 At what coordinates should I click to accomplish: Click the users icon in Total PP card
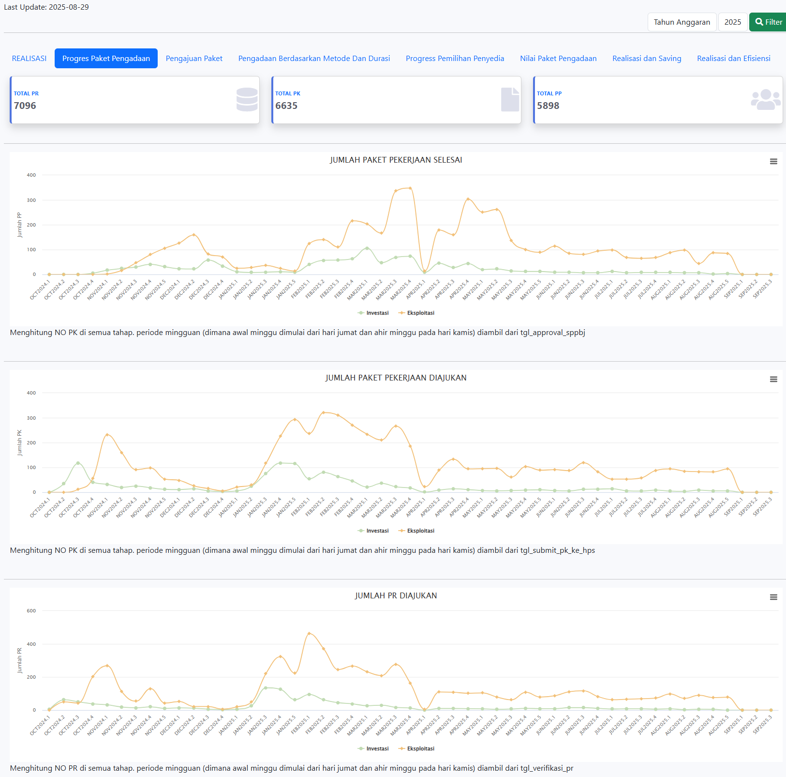tap(765, 100)
